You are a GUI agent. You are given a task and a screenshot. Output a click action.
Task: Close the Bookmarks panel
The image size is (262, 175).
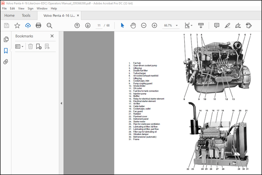click(52, 36)
